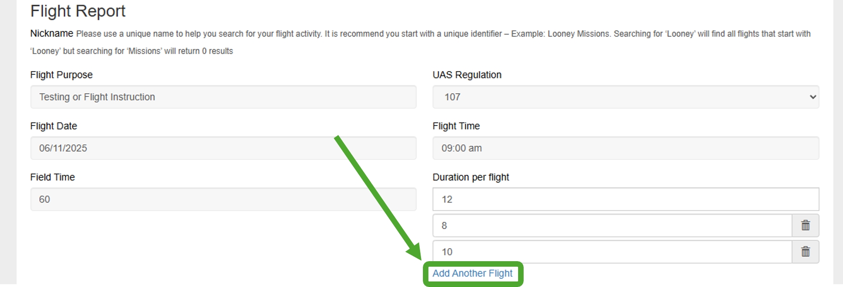Click the Flight Report heading
The height and width of the screenshot is (287, 843).
pos(78,11)
